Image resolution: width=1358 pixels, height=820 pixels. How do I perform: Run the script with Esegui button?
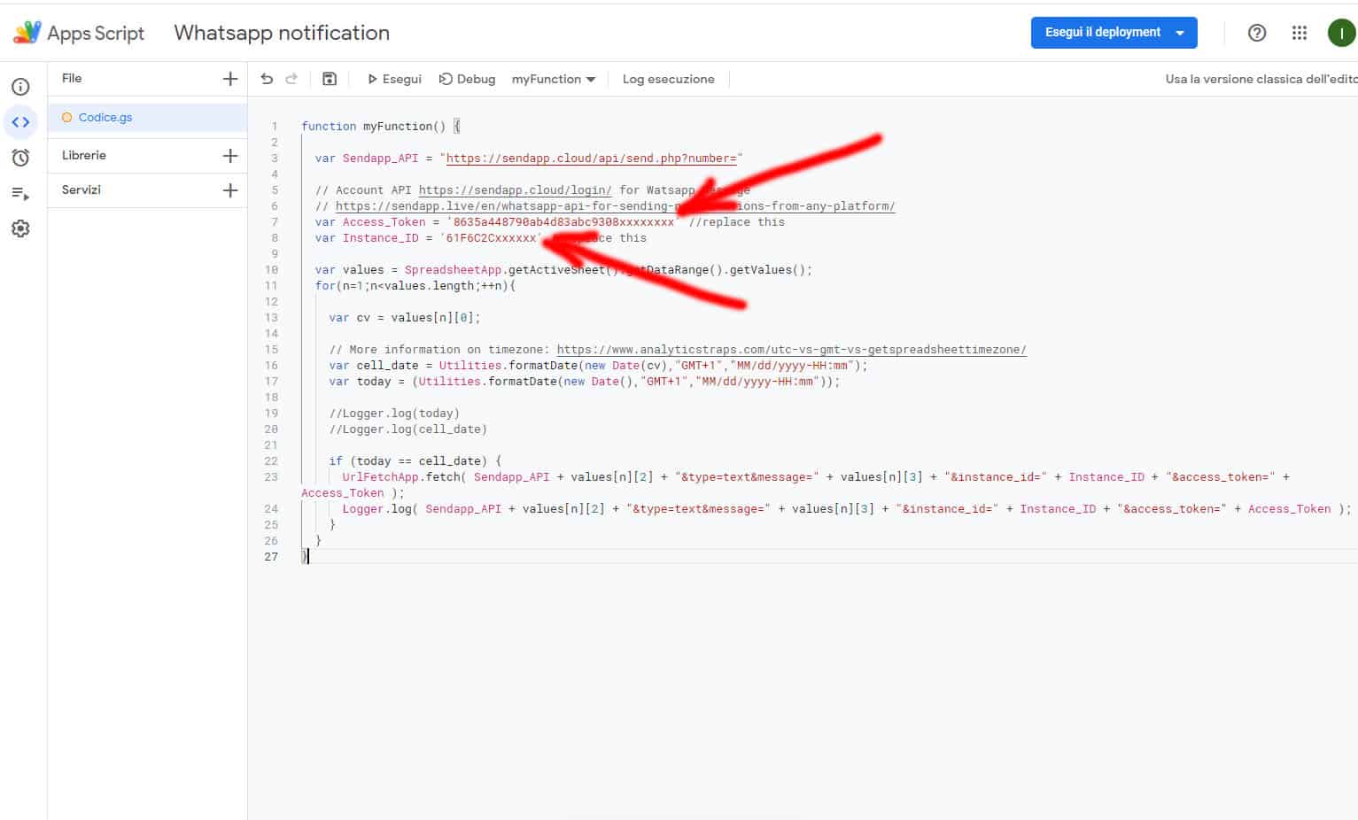pyautogui.click(x=394, y=79)
